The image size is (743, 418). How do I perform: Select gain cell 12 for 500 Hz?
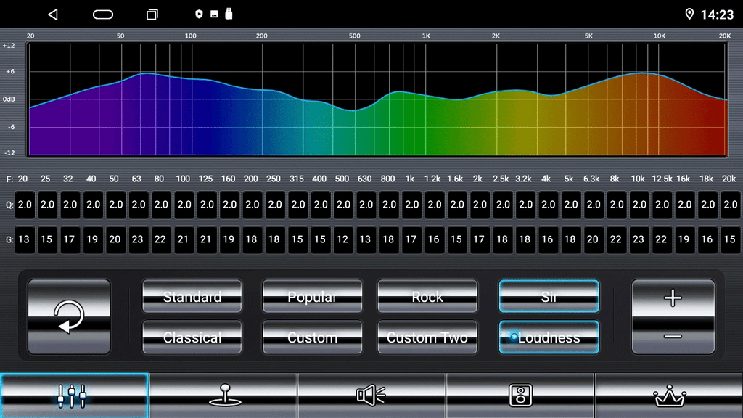pyautogui.click(x=343, y=239)
